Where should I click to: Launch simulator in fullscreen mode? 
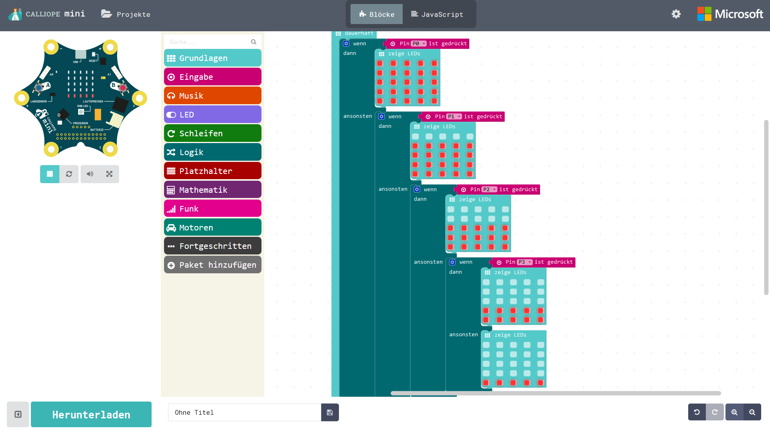coord(109,174)
